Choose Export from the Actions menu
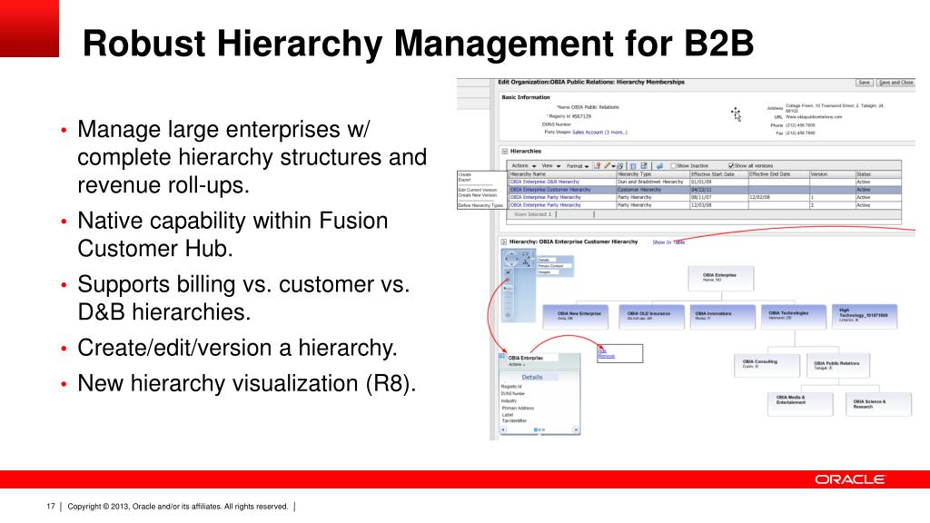Screen dimensions: 930x523 point(464,180)
